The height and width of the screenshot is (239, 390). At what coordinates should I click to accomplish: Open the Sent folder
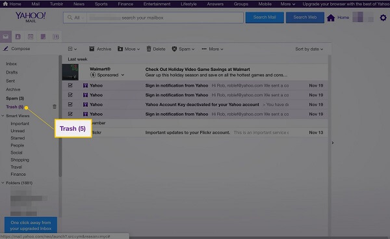[x=10, y=81]
